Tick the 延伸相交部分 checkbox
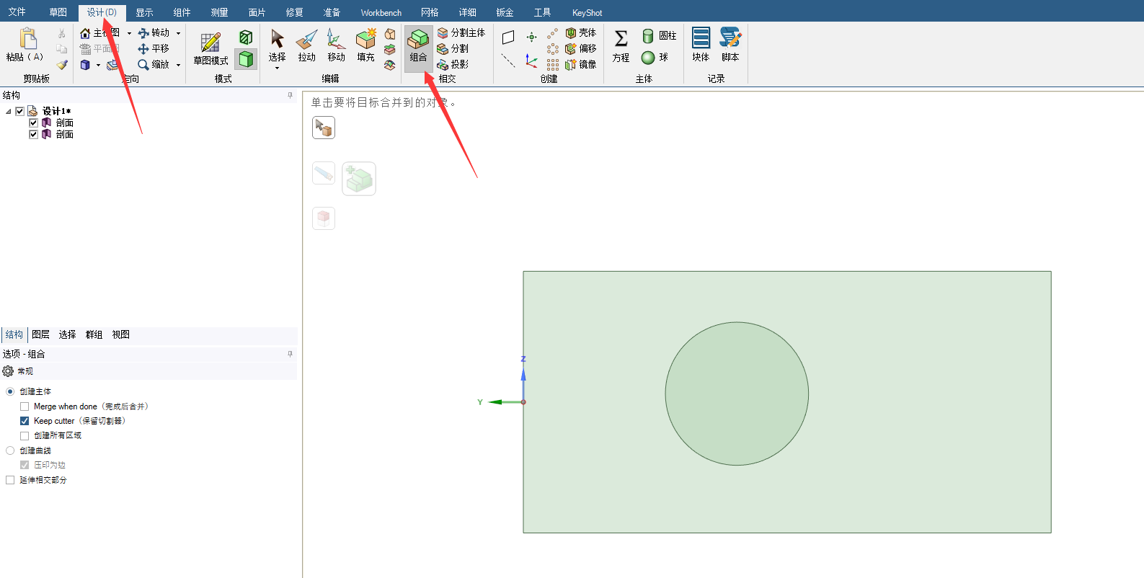Viewport: 1144px width, 578px height. pos(10,480)
